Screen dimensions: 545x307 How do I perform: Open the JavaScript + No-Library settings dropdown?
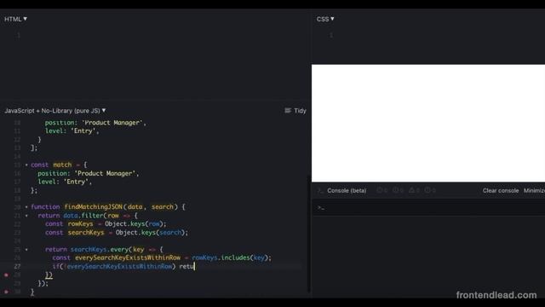[55, 111]
